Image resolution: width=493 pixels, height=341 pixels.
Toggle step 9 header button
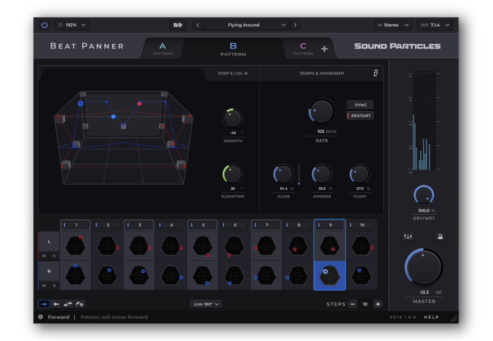pos(330,225)
